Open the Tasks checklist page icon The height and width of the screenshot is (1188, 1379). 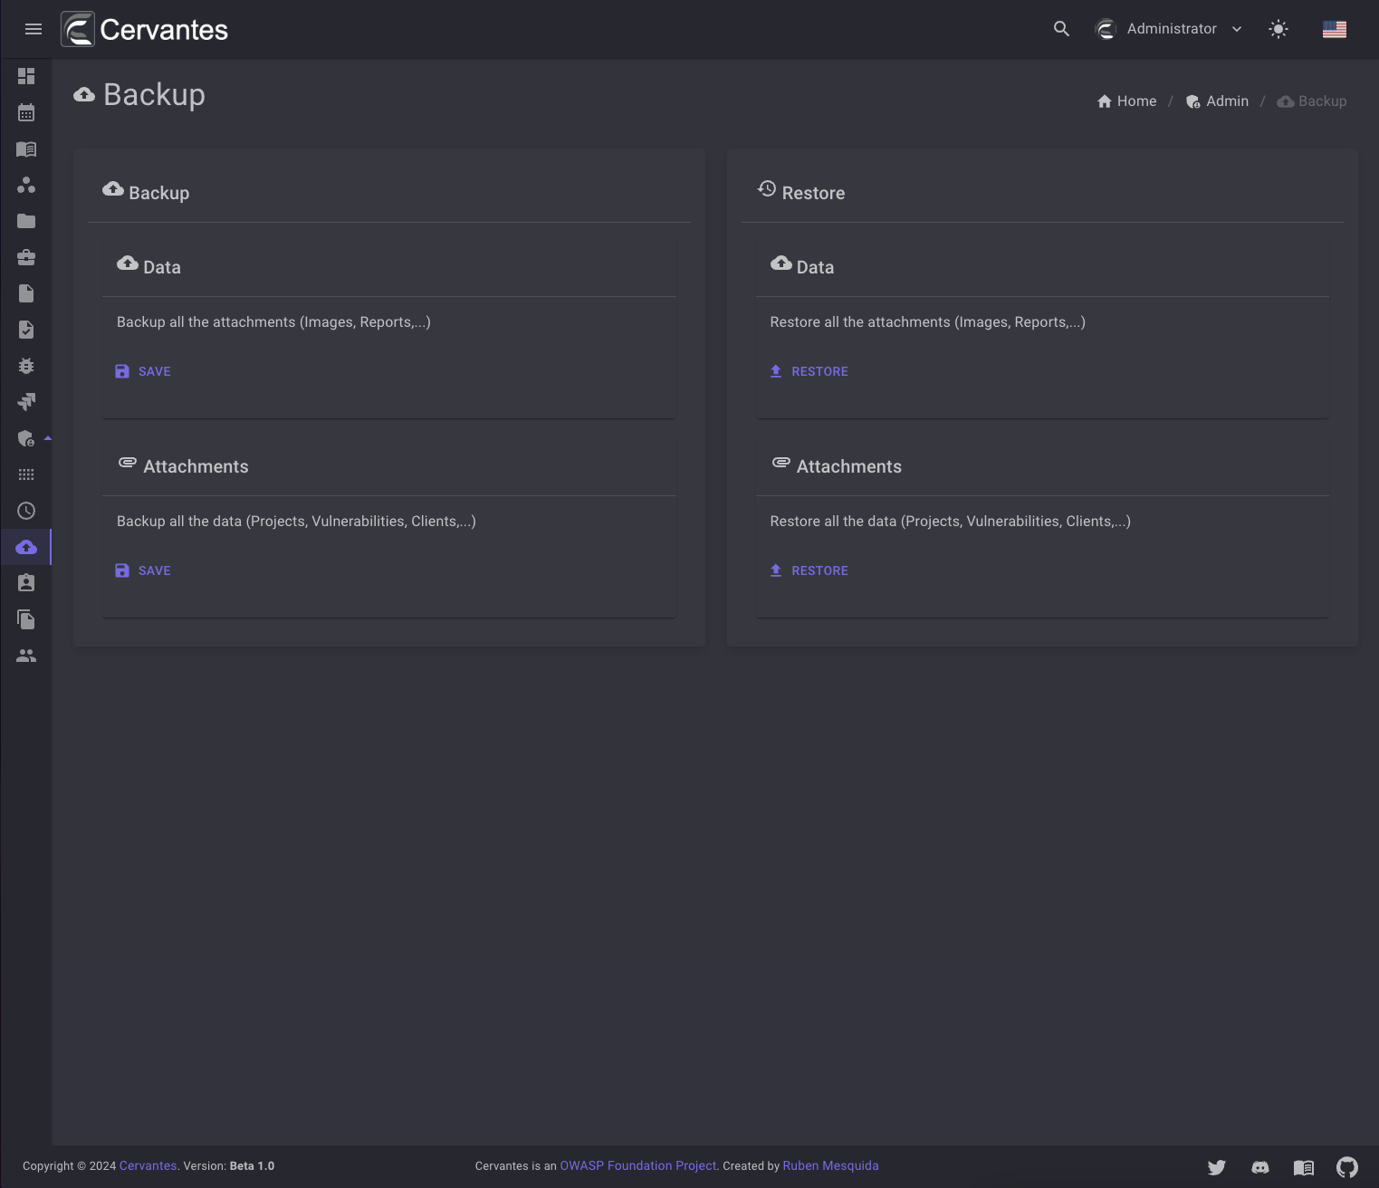(x=26, y=330)
